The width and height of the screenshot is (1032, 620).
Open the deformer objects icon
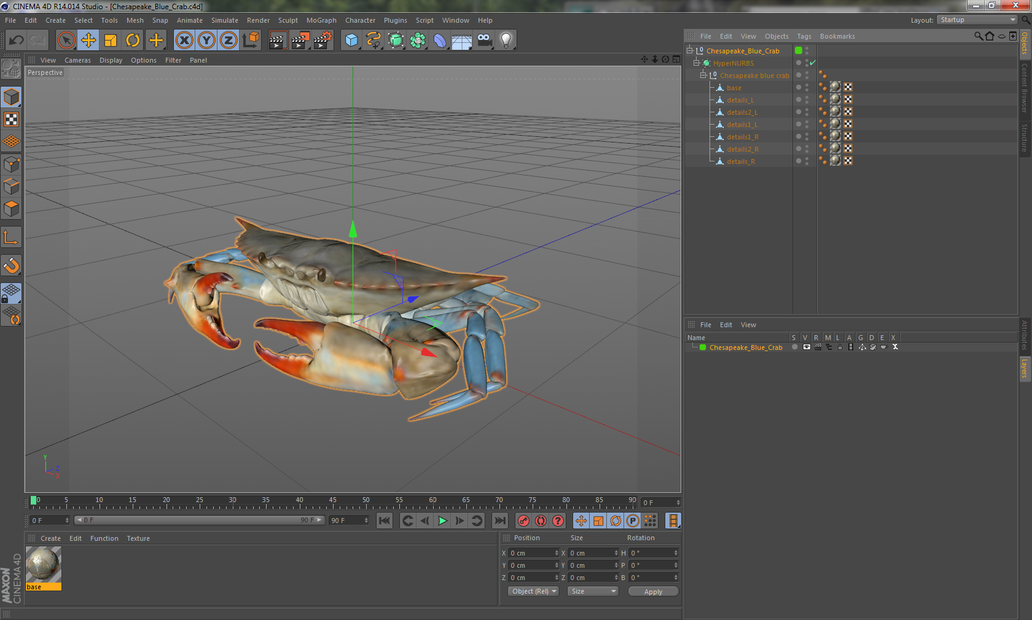click(x=440, y=41)
